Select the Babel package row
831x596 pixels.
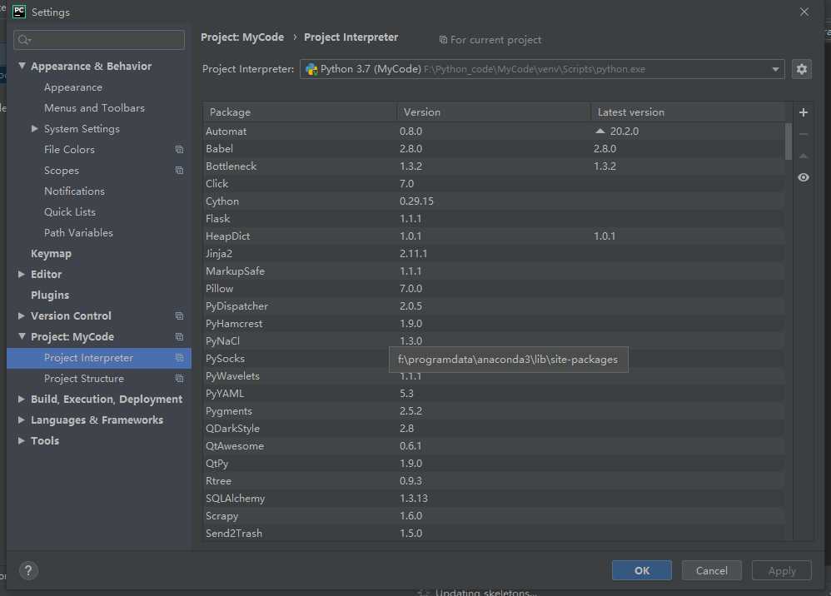coord(494,148)
